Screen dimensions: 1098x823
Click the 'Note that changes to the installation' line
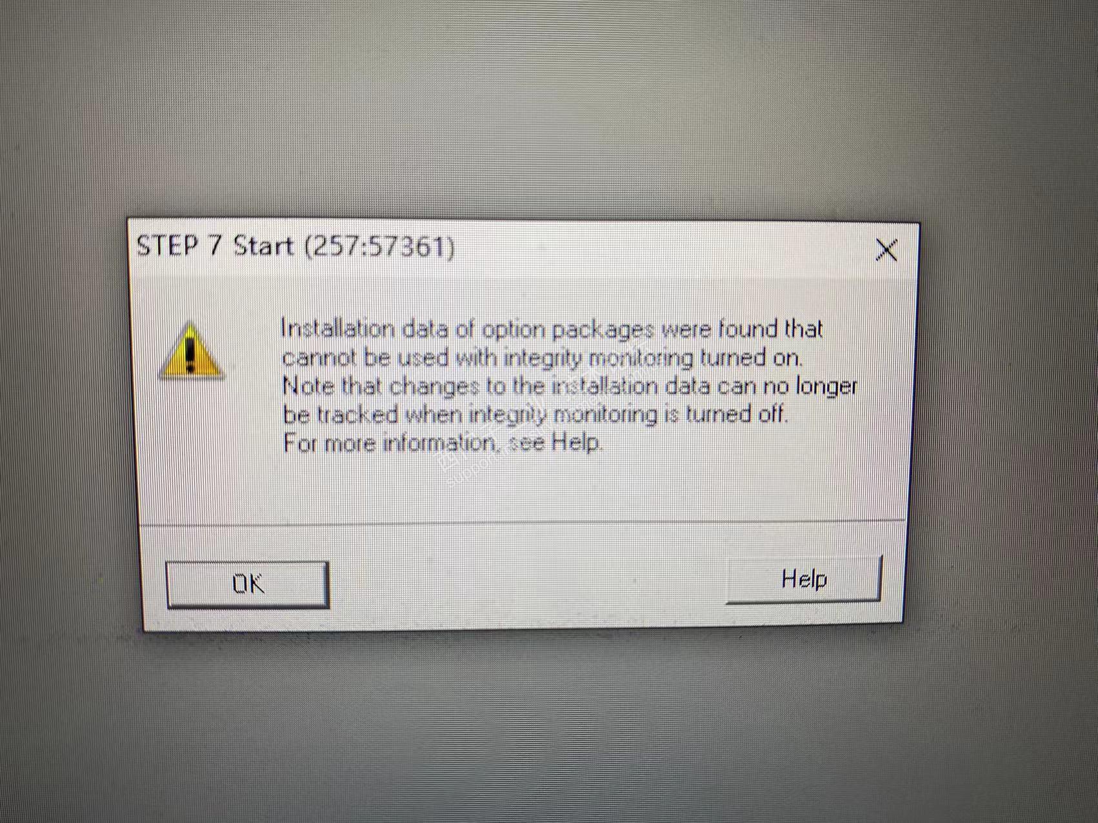(x=570, y=387)
